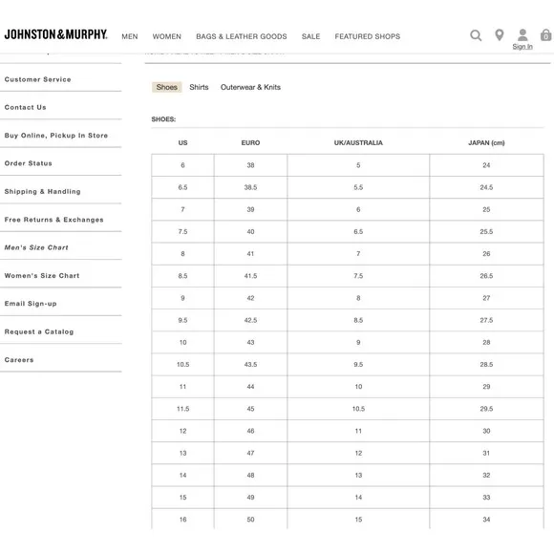Click EURO size 43 cell
Viewport: 554px width, 554px height.
(250, 342)
